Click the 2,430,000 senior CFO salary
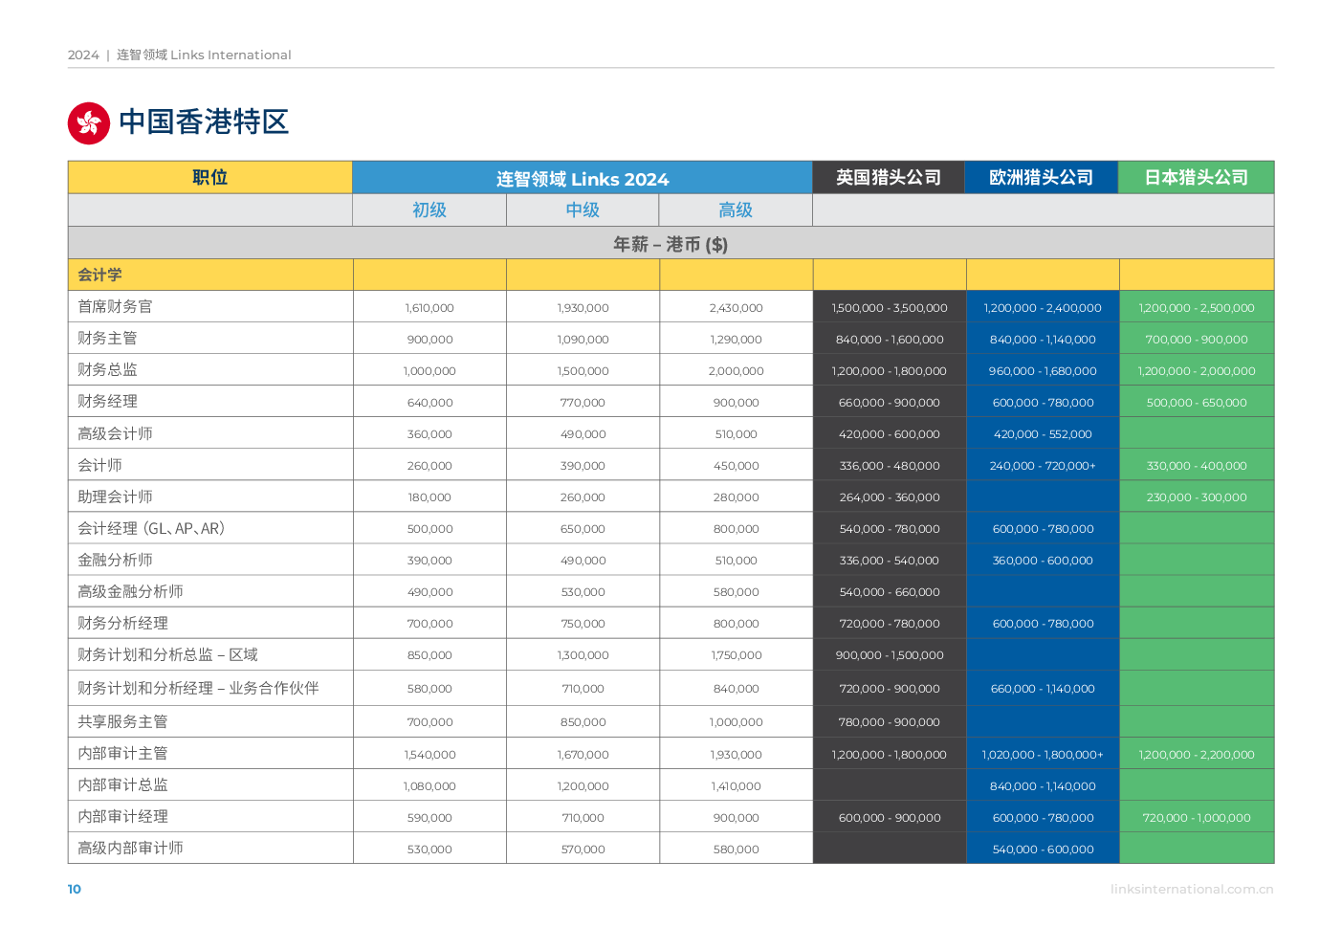This screenshot has height=949, width=1342. [737, 308]
